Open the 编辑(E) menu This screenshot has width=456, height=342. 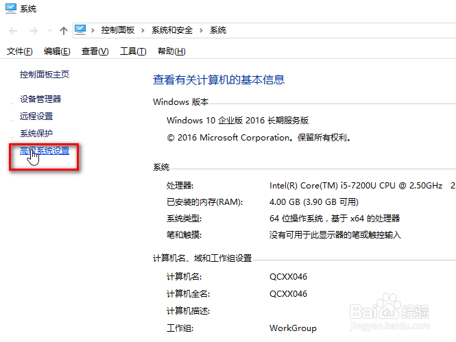coord(57,51)
